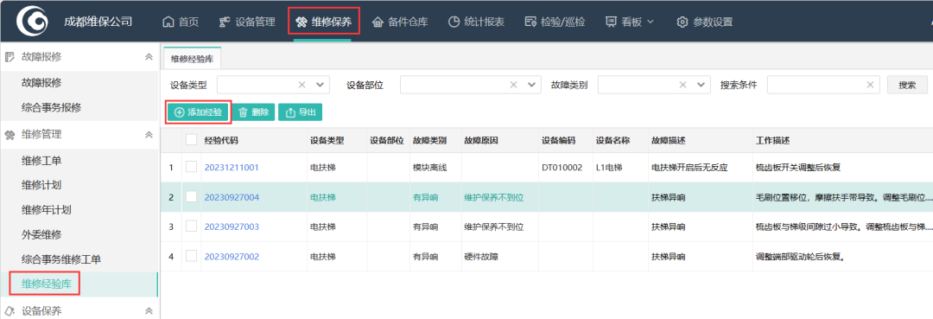Click the 删除 trash button
The height and width of the screenshot is (319, 933).
(253, 112)
